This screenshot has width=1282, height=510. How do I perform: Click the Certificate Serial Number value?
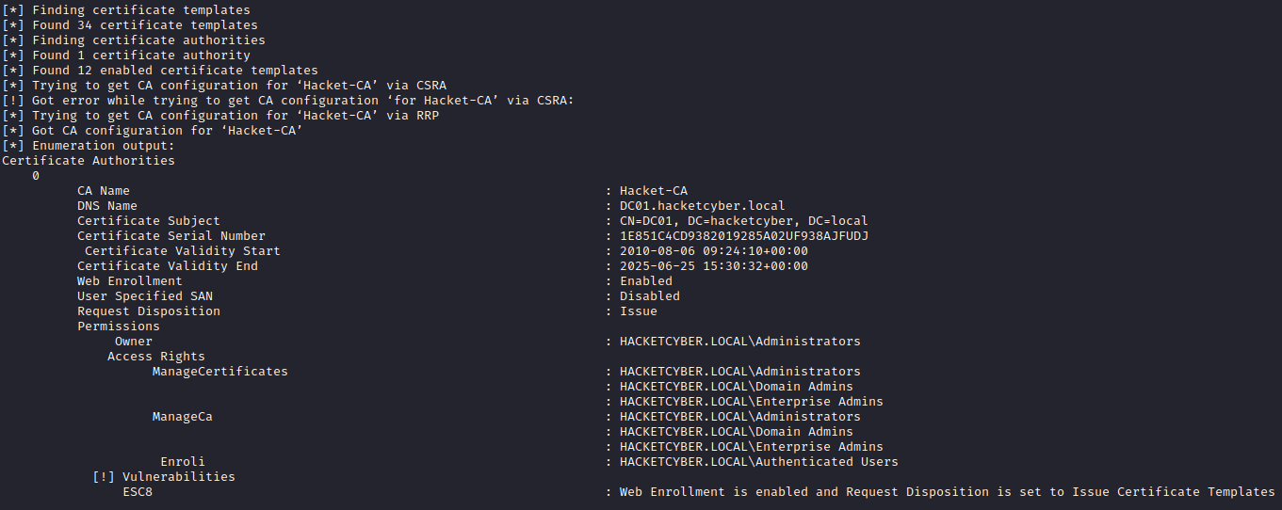coord(744,236)
